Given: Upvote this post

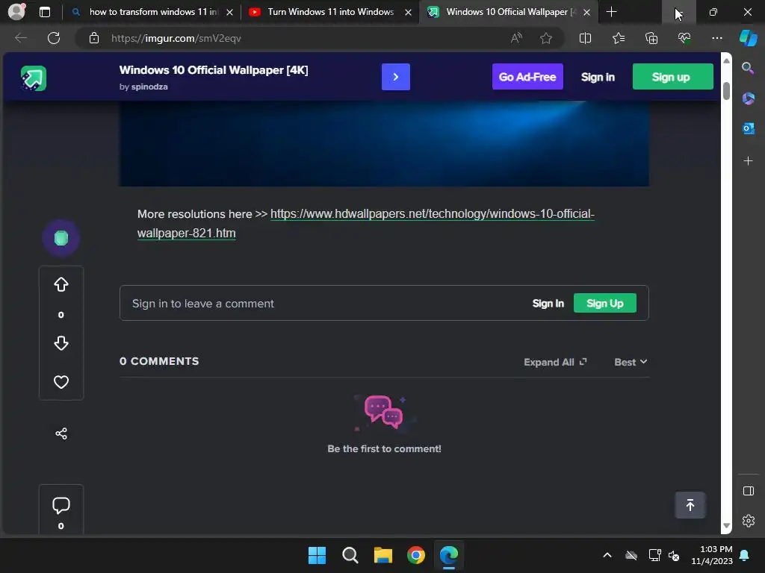Looking at the screenshot, I should click(x=61, y=284).
